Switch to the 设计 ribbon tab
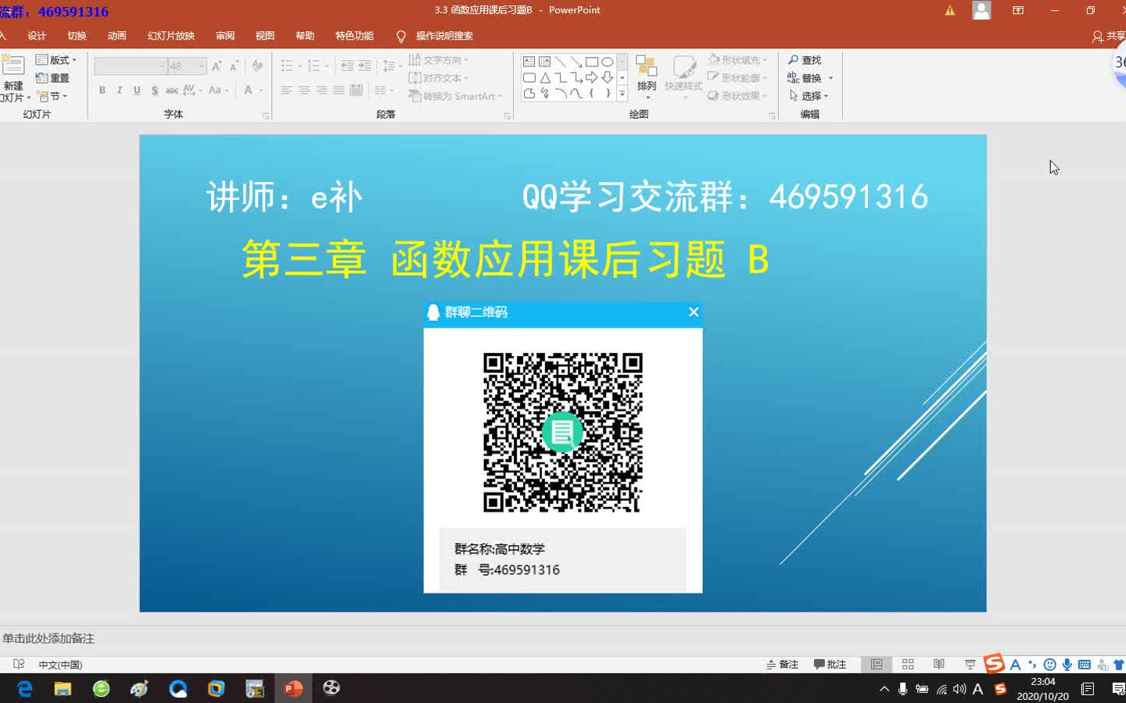Screen dimensions: 1126x703 37,35
